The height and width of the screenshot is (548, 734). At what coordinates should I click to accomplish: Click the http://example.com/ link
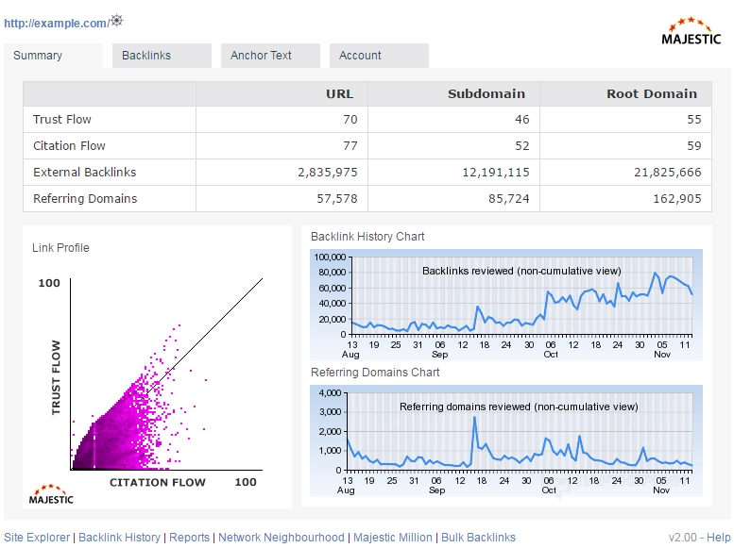56,23
